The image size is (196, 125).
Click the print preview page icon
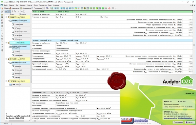click(x=2, y=23)
